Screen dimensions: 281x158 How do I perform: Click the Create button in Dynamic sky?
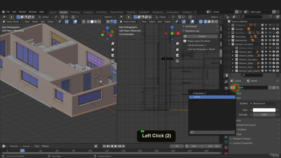pos(200,36)
